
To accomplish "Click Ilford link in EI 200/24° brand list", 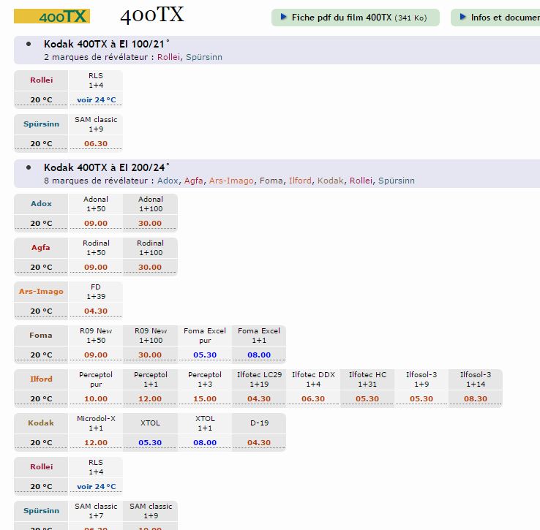I will [299, 181].
